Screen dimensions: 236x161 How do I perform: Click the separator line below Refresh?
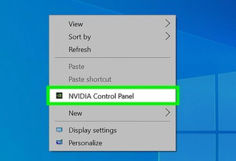click(x=112, y=57)
